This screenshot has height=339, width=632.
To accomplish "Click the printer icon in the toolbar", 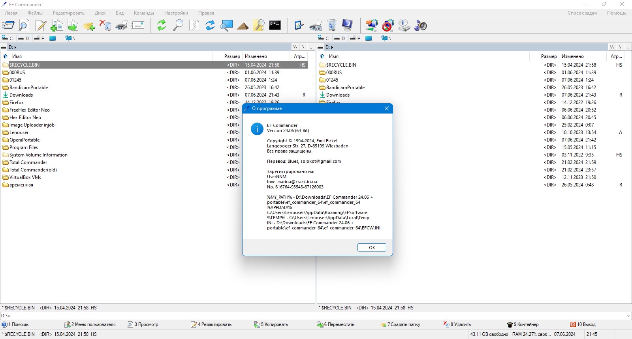I will [x=122, y=25].
